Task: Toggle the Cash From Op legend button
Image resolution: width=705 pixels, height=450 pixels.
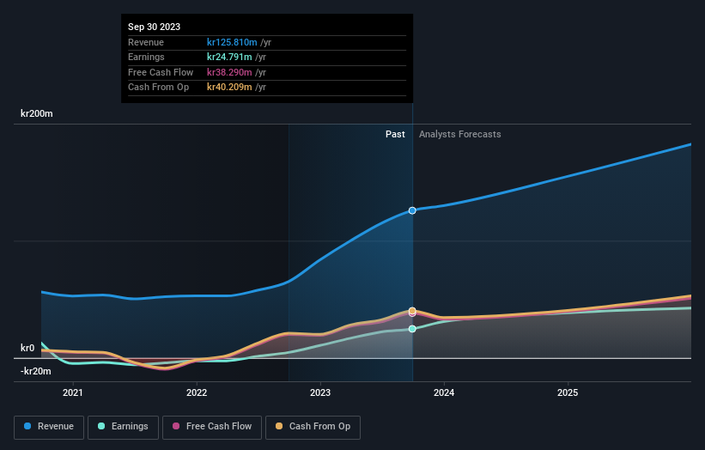Action: click(x=313, y=427)
